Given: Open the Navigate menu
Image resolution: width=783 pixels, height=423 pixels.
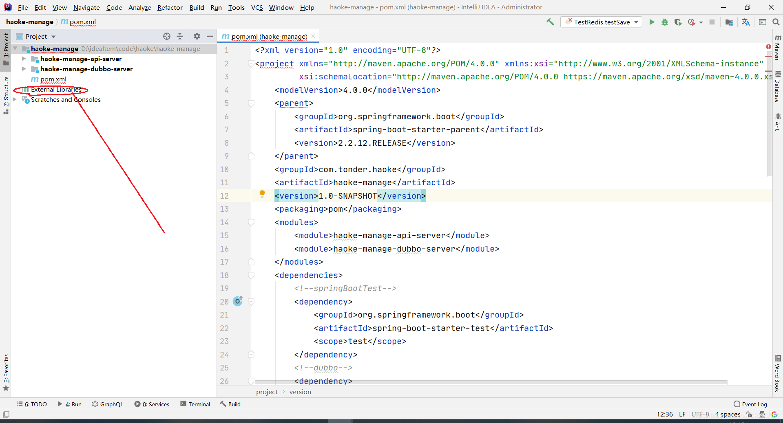Looking at the screenshot, I should [x=86, y=7].
